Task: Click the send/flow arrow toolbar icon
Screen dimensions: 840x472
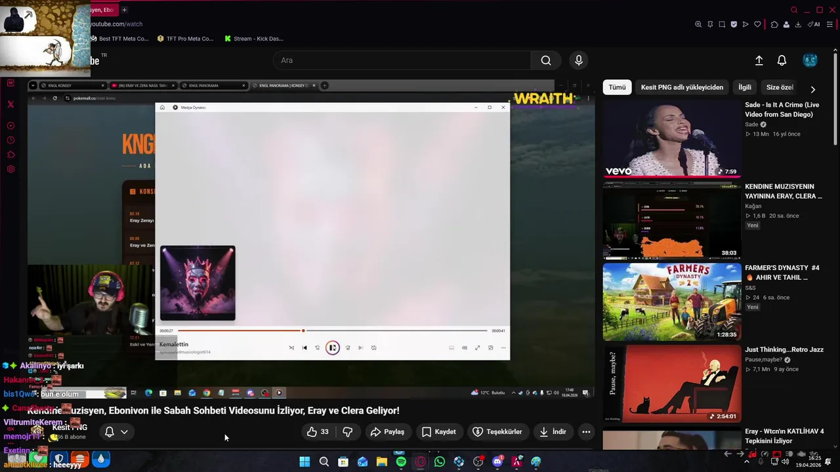Action: click(745, 24)
